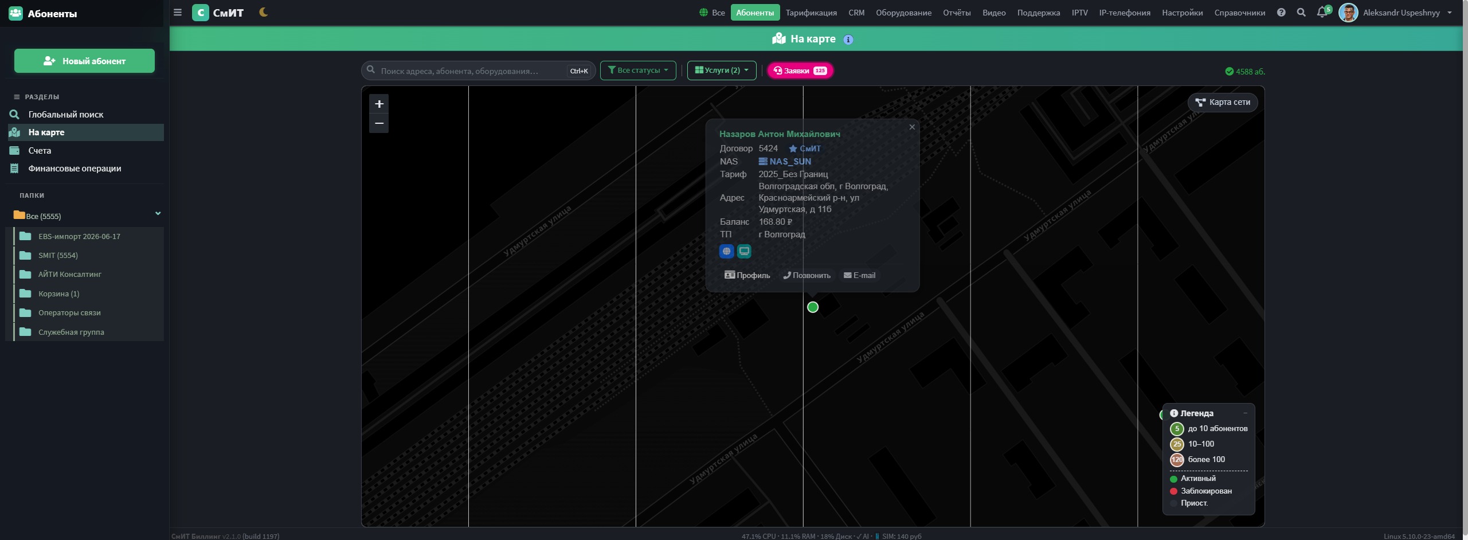Screen dimensions: 1468x540
Task: Click the green subscriber marker on map
Action: click(x=813, y=307)
